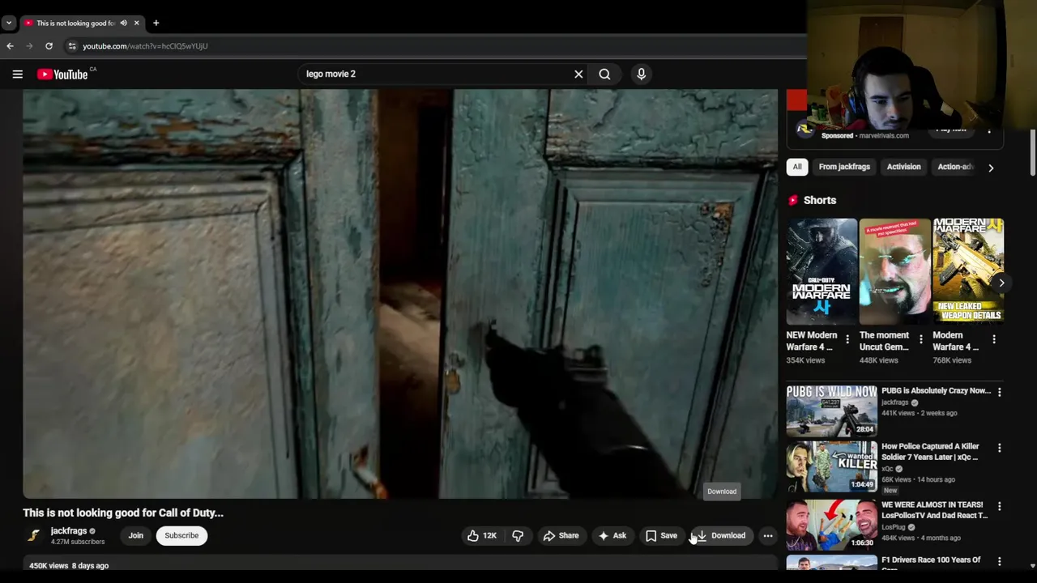
Task: Open options for The moment Uncut Gem short
Action: (920, 339)
